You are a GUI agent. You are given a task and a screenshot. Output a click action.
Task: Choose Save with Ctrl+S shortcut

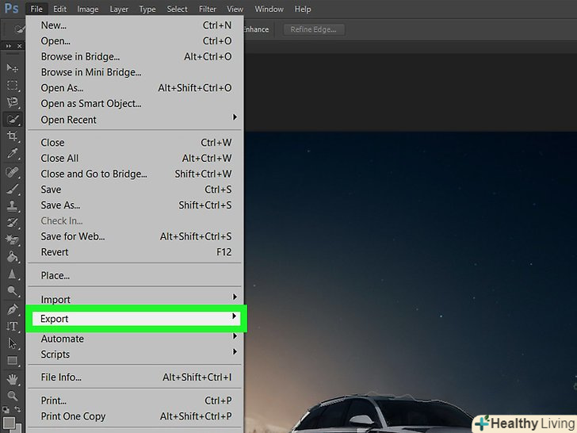pos(135,190)
